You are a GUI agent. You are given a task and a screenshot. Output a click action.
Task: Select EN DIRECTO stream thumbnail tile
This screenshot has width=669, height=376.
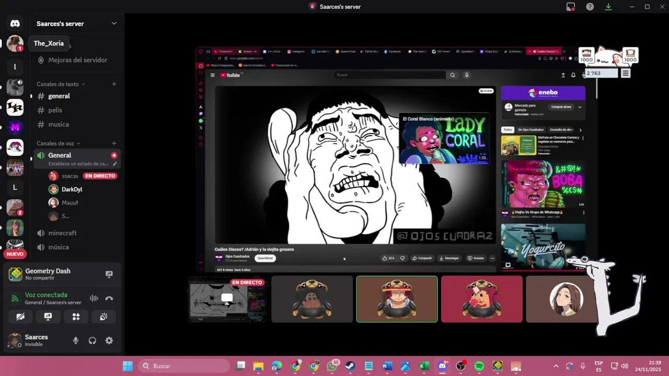[x=227, y=299]
